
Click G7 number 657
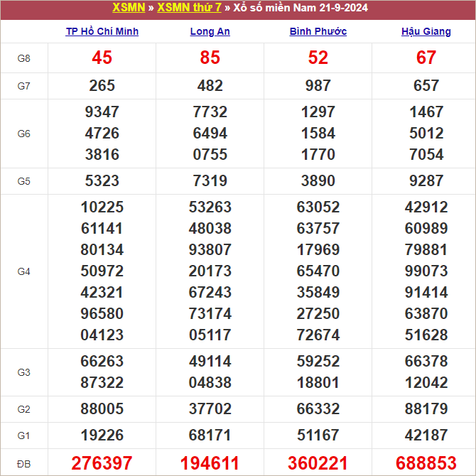(x=426, y=85)
